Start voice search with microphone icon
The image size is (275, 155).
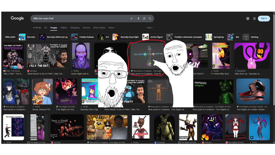[138, 18]
